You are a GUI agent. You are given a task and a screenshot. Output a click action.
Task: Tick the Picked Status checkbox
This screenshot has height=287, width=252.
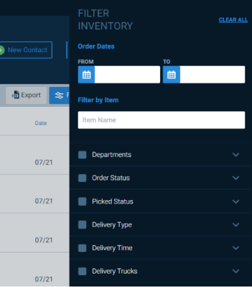[x=82, y=202]
